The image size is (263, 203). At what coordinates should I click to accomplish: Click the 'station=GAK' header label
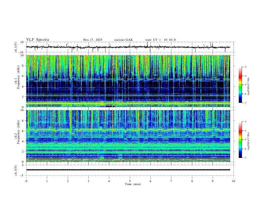[x=123, y=40]
